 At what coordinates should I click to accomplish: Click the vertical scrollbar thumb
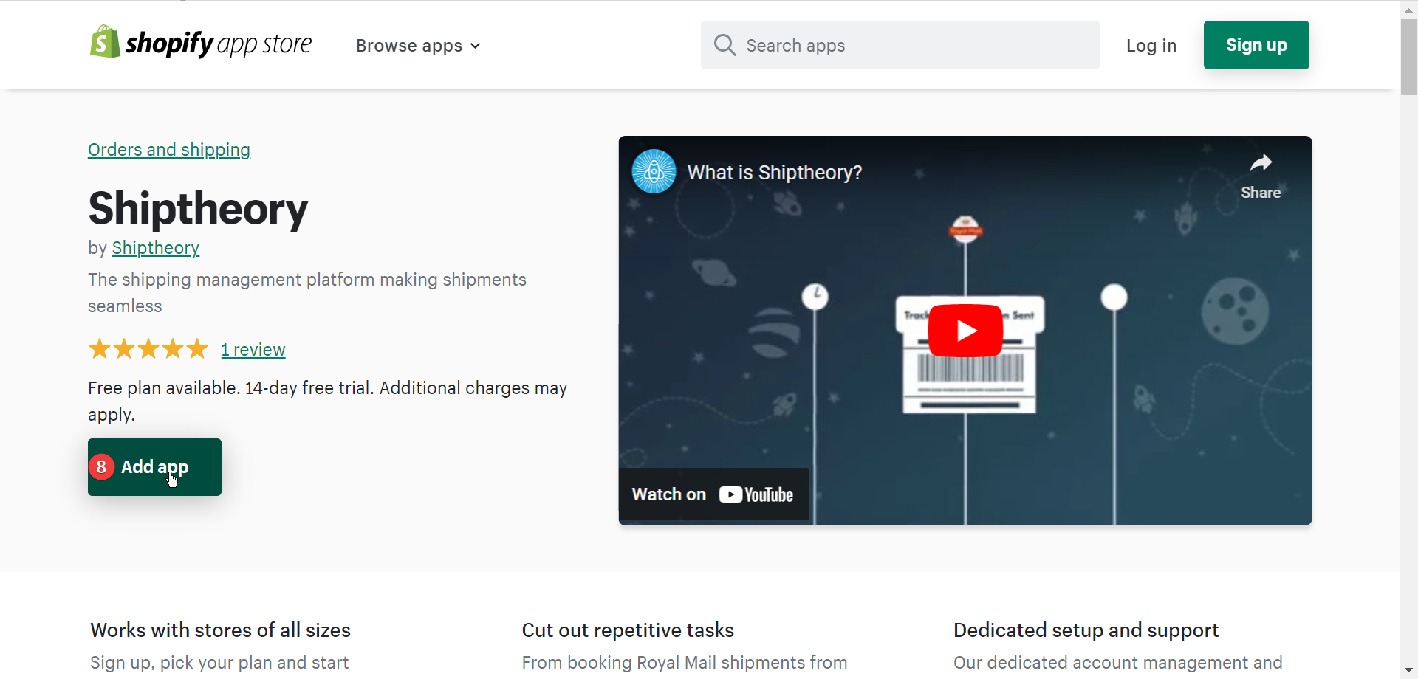(x=1408, y=57)
